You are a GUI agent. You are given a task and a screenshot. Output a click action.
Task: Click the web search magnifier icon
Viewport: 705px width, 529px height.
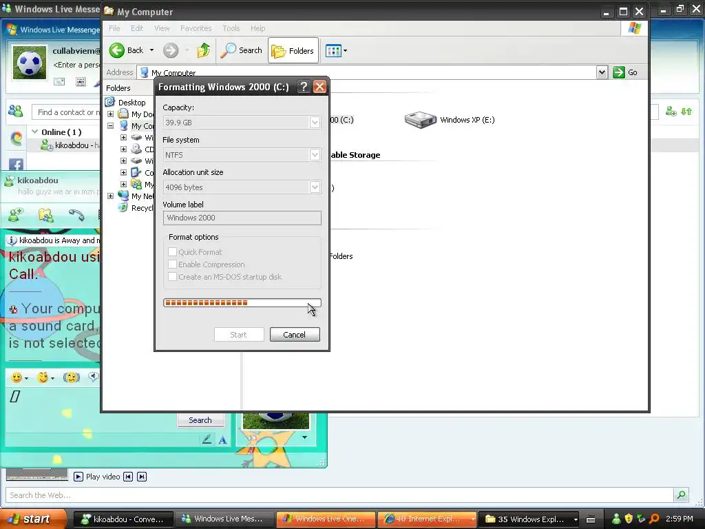[x=681, y=495]
